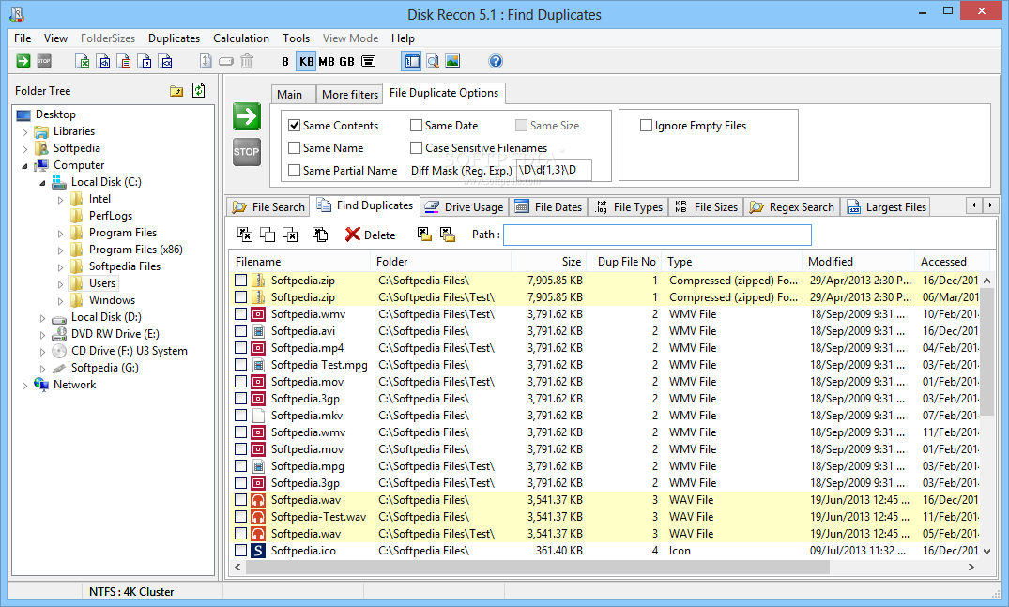The height and width of the screenshot is (607, 1009).
Task: Click the large gray STOP button
Action: 247,152
